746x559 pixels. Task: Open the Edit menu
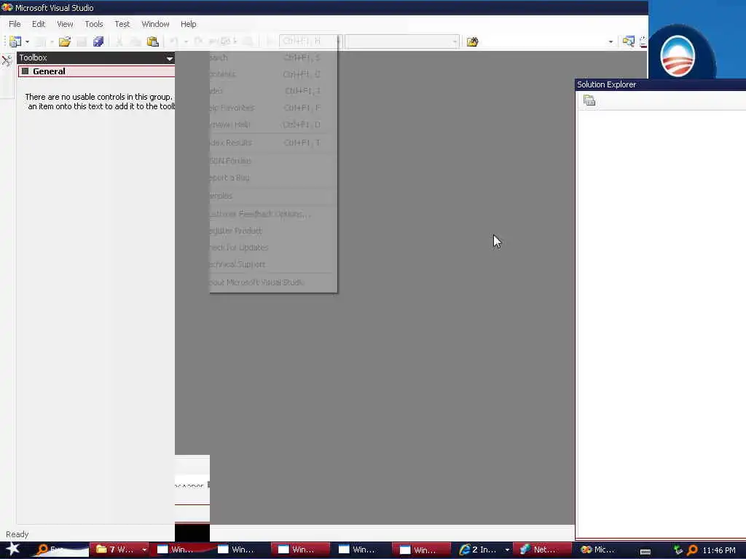[x=39, y=24]
